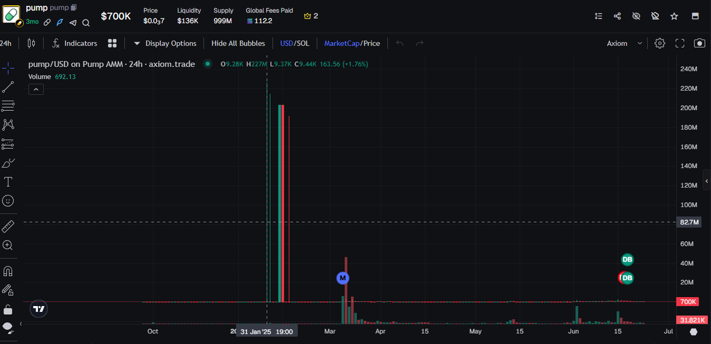Open the Telegram link icon

[73, 22]
